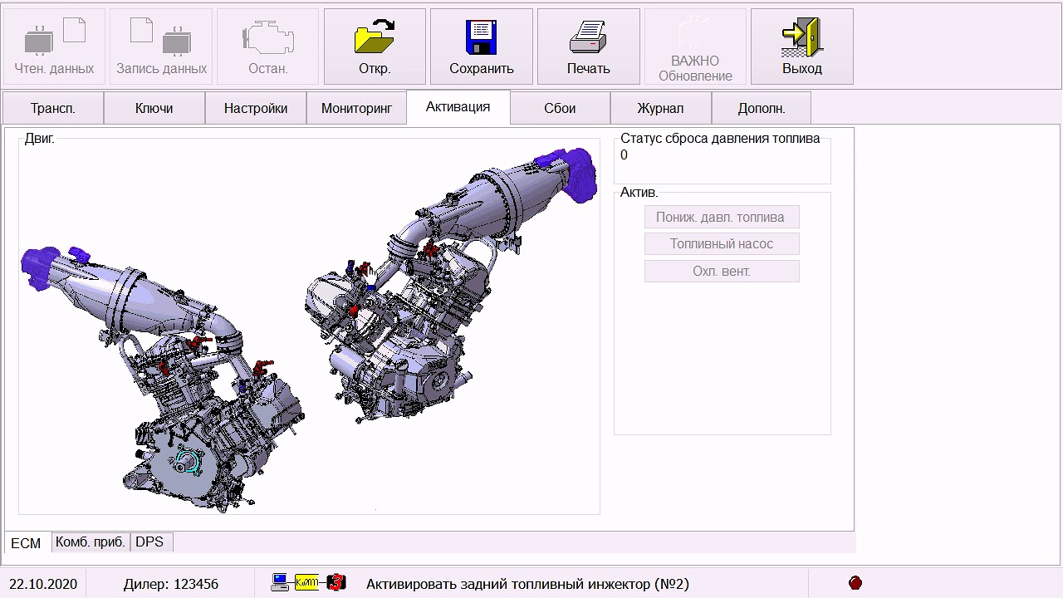
Task: Click the Запись данных write data button
Action: [x=161, y=47]
